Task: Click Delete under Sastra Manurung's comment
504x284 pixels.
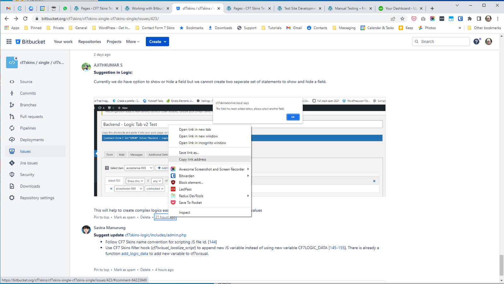Action: (x=145, y=270)
